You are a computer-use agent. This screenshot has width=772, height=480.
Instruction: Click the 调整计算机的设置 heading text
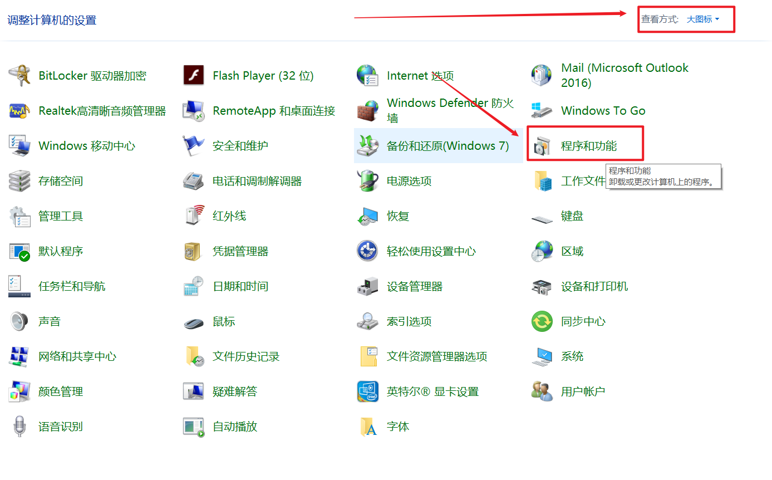click(x=52, y=20)
